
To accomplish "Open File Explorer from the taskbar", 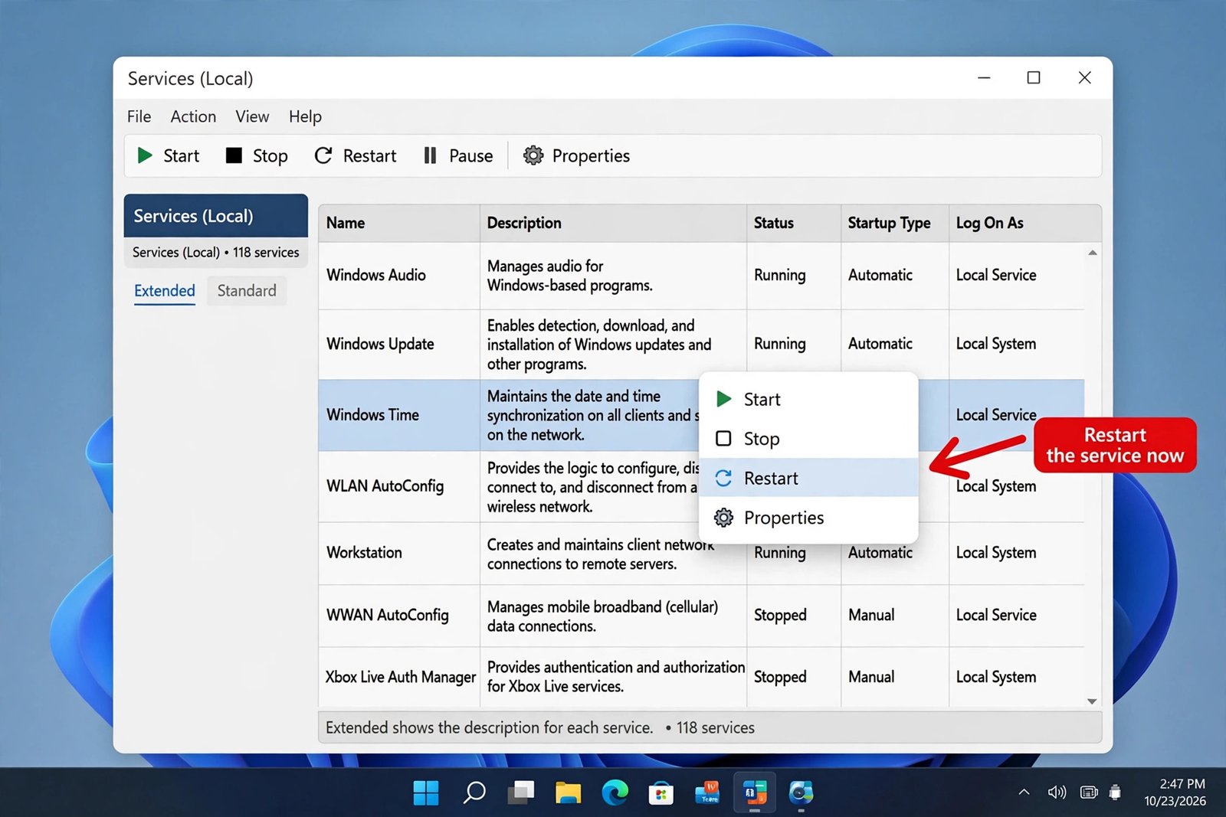I will coord(568,792).
